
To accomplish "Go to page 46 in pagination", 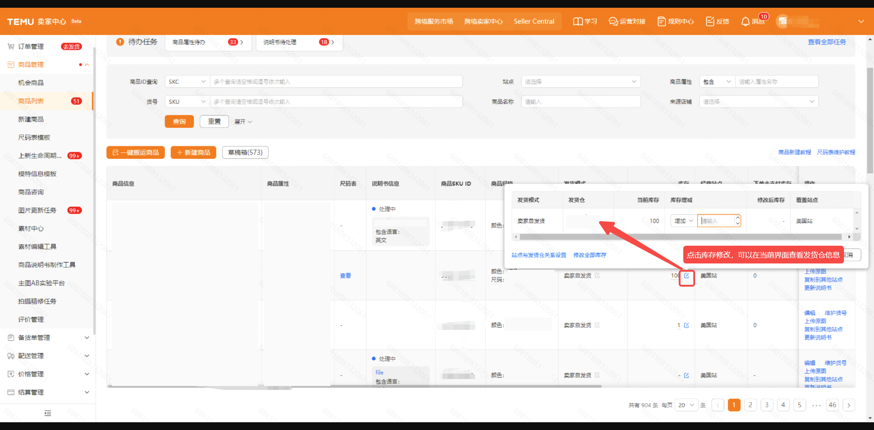I will coord(833,405).
